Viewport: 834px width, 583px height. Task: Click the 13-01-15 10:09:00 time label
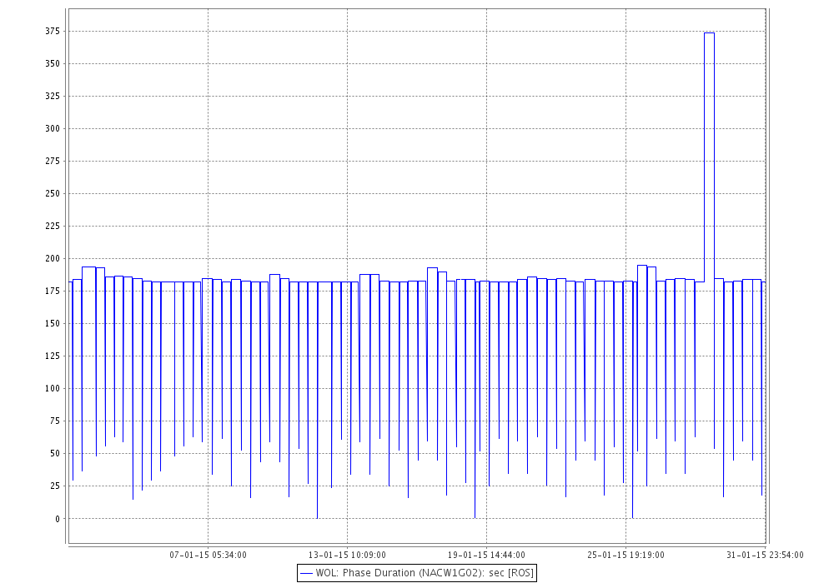347,555
